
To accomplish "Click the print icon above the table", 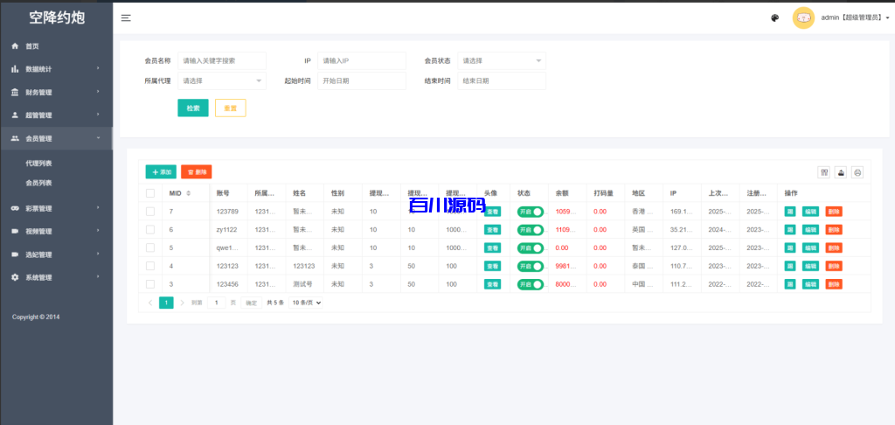I will tap(857, 172).
